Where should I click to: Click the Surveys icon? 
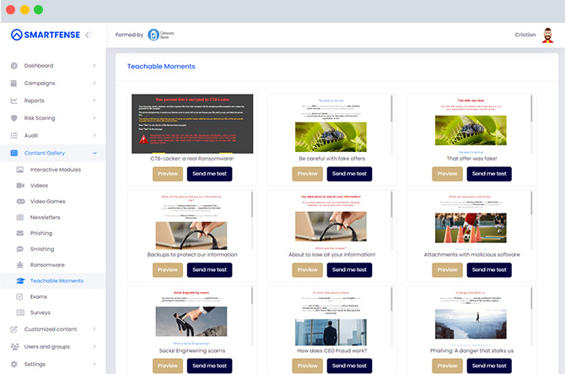20,312
